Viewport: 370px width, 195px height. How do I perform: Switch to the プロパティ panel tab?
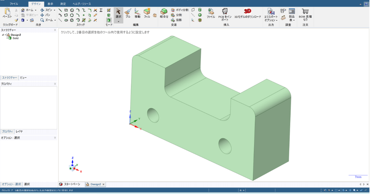point(7,132)
